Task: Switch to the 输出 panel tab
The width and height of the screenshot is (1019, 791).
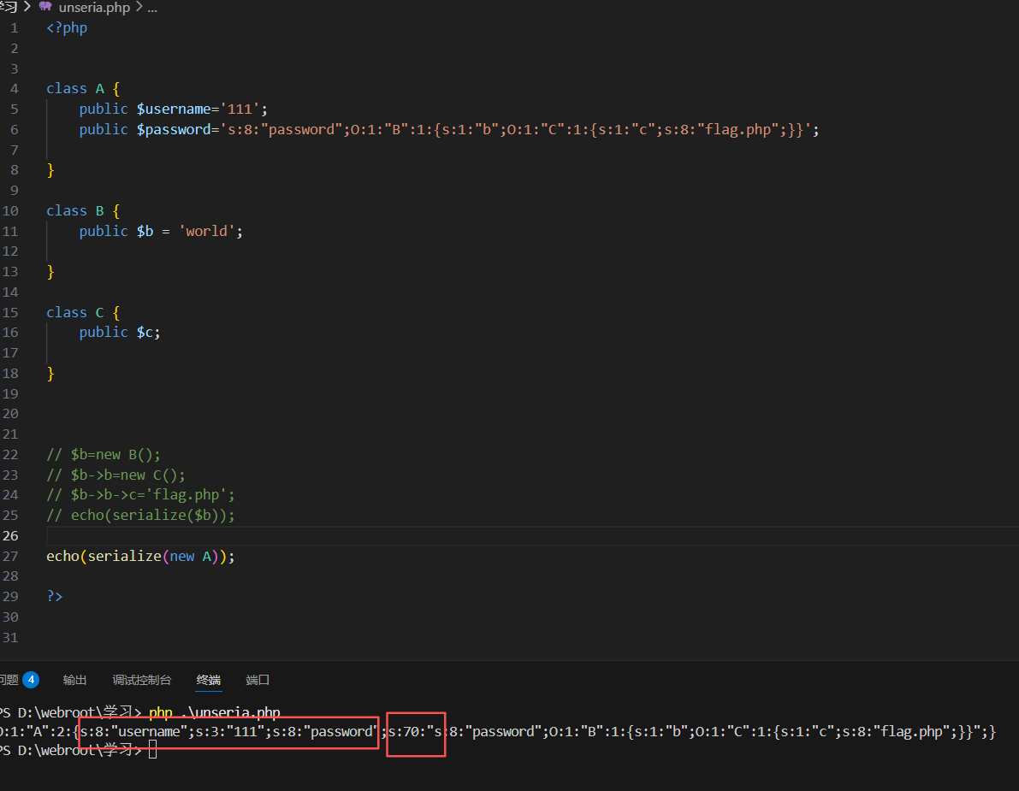Action: (74, 680)
